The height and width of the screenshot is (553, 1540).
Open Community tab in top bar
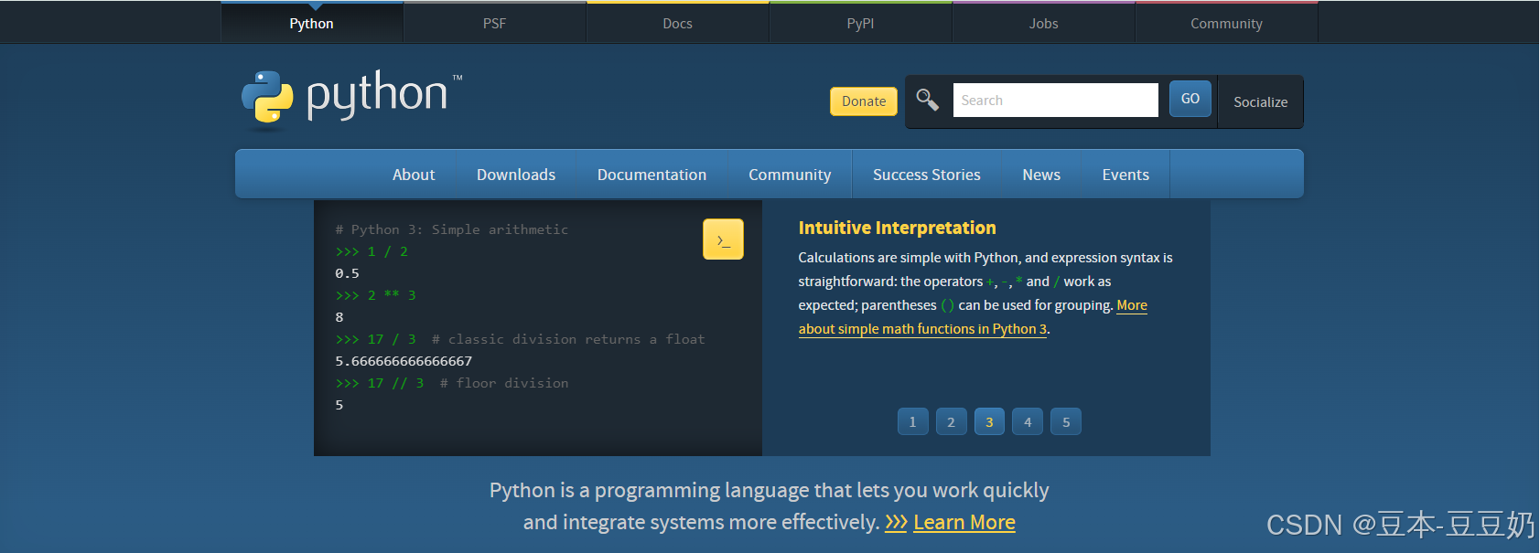coord(1227,23)
